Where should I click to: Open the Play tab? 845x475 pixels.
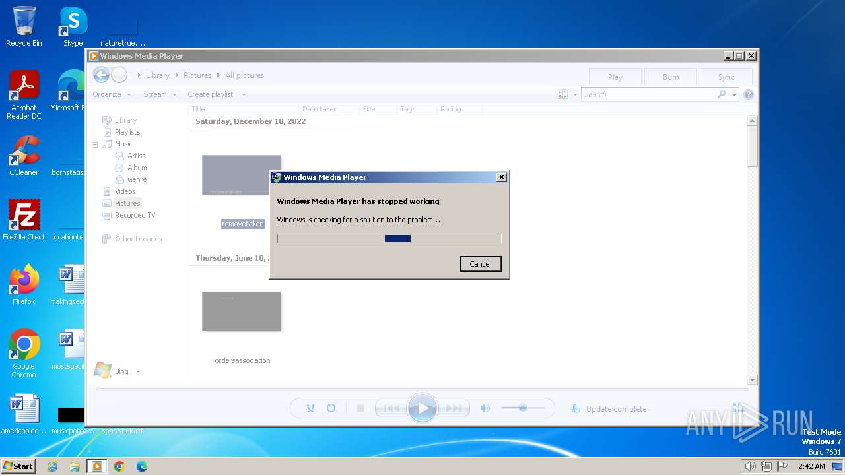point(615,77)
